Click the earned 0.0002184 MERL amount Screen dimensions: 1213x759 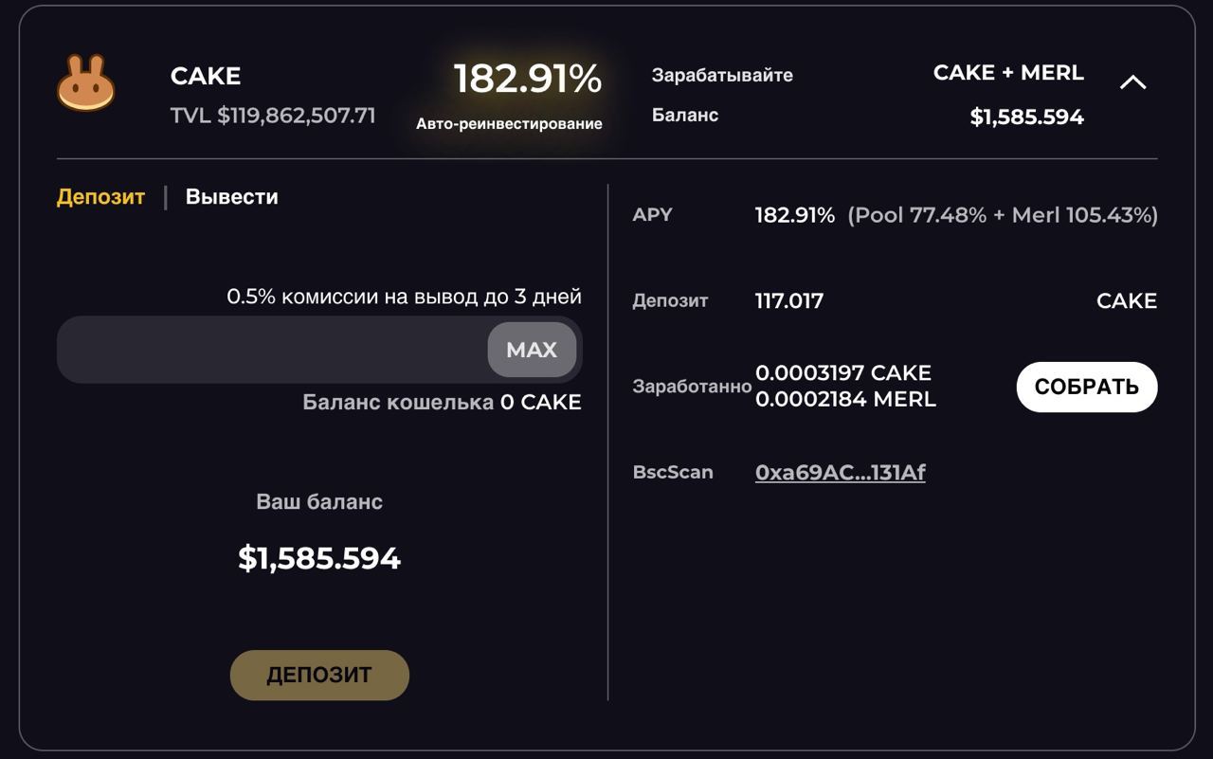[845, 399]
